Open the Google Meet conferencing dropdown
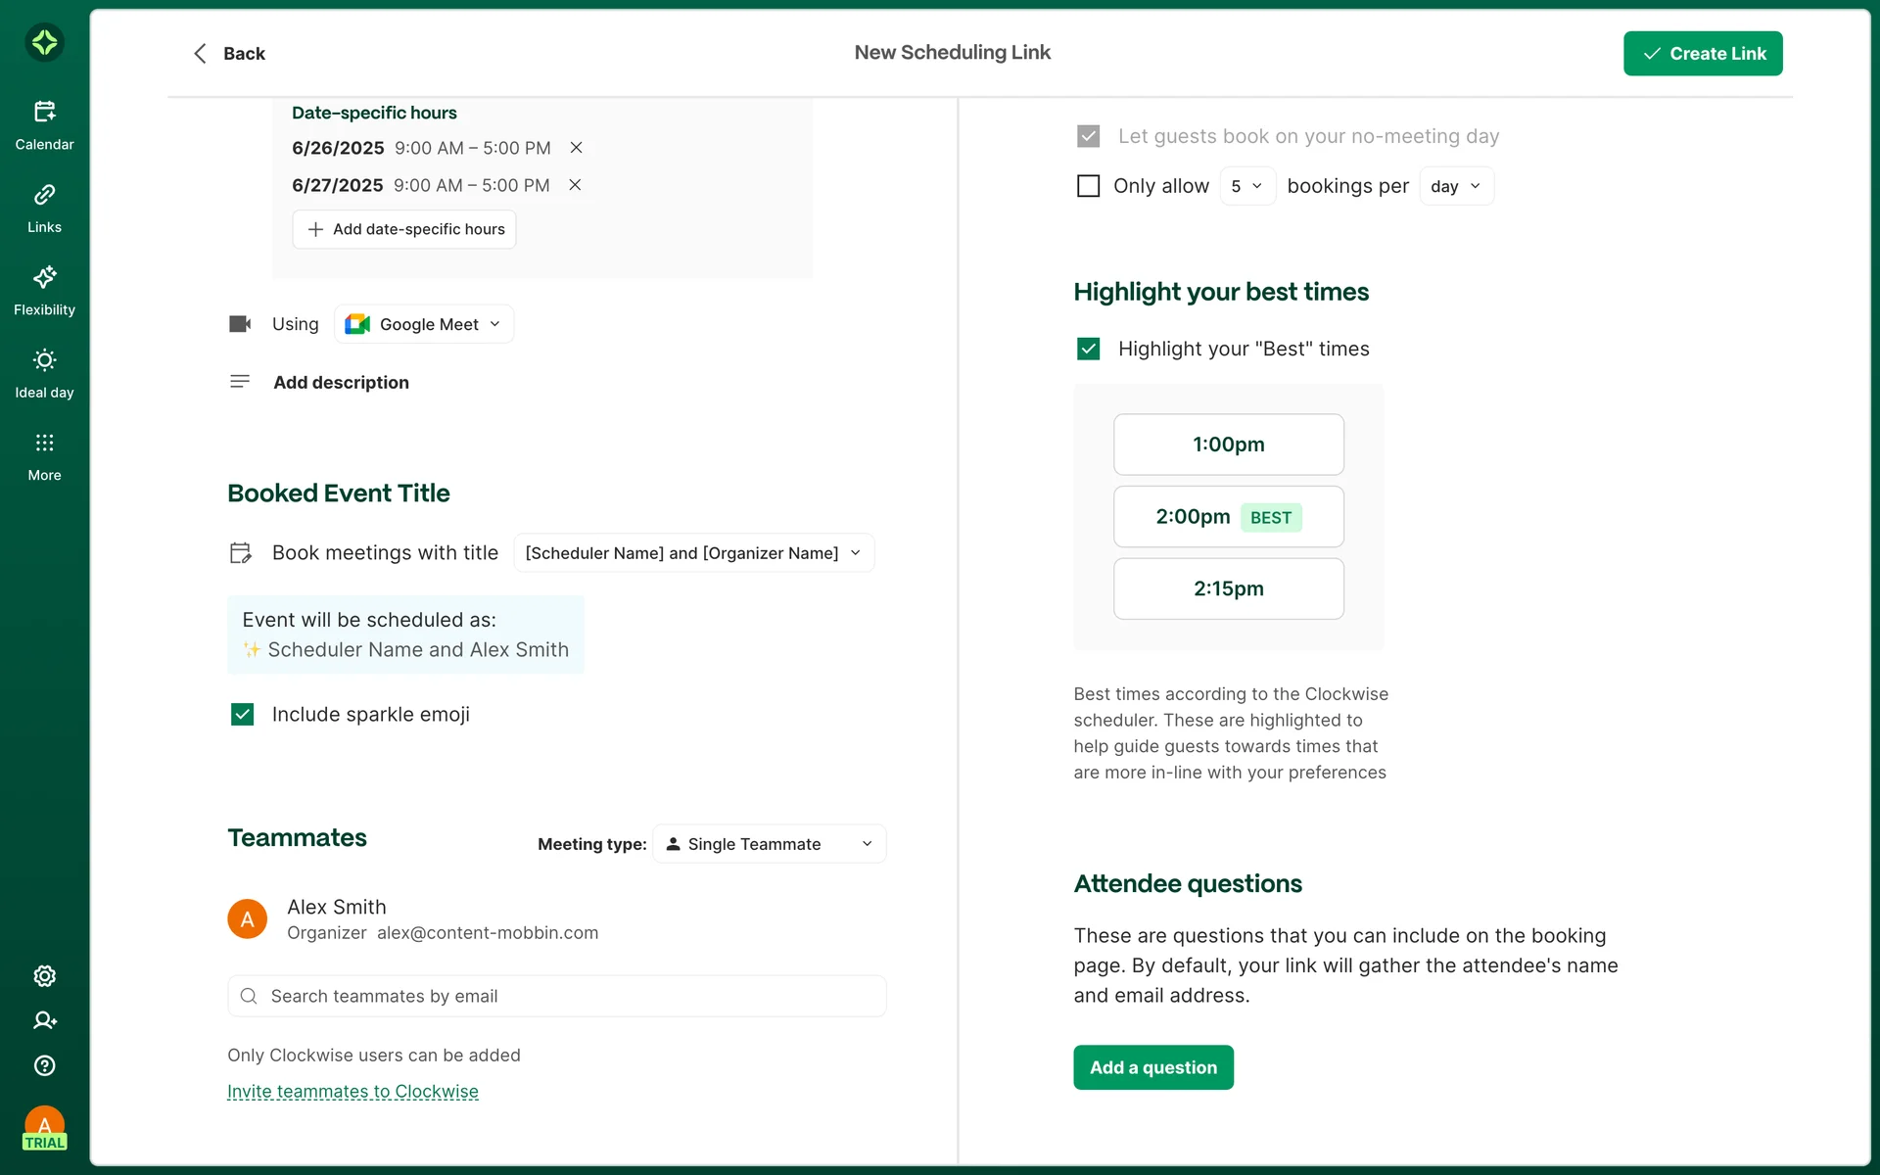This screenshot has width=1880, height=1175. 424,324
